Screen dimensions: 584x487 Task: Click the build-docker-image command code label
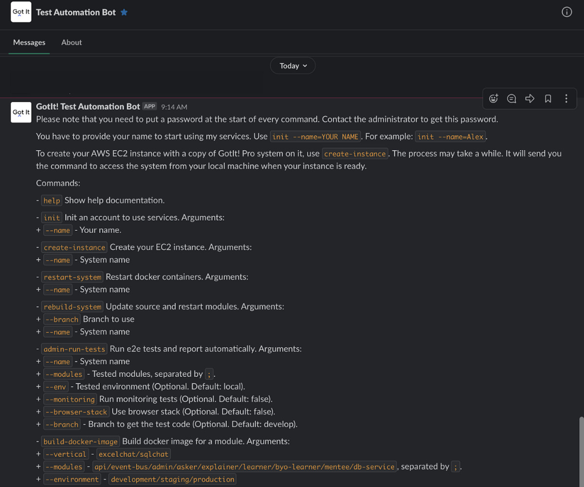[81, 442]
